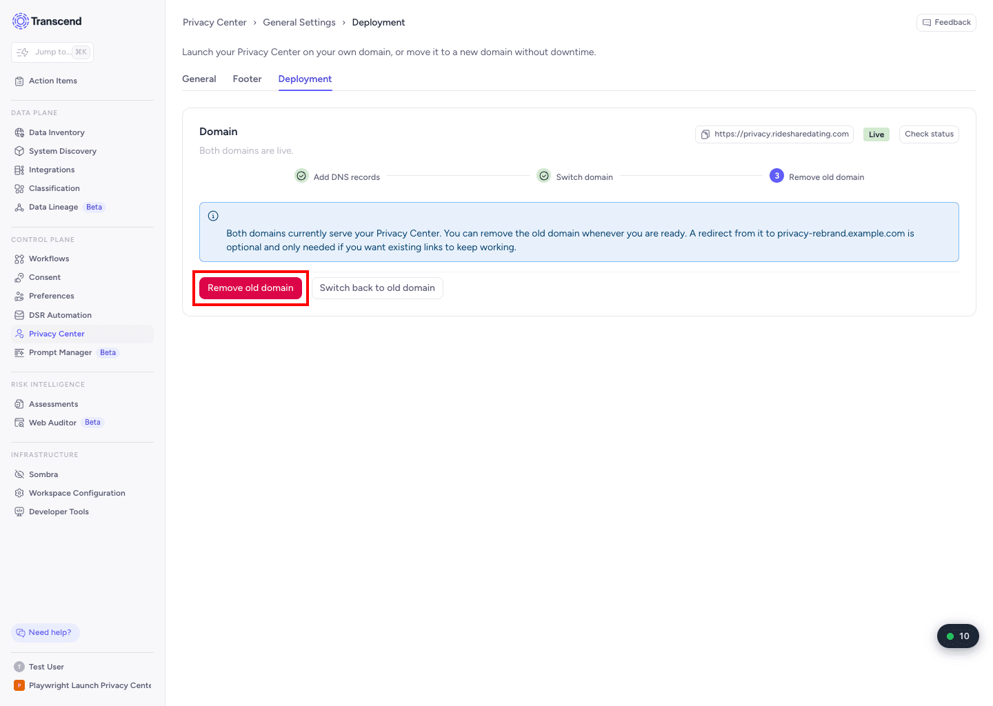This screenshot has width=993, height=706.
Task: Click Remove old domain button
Action: (250, 288)
